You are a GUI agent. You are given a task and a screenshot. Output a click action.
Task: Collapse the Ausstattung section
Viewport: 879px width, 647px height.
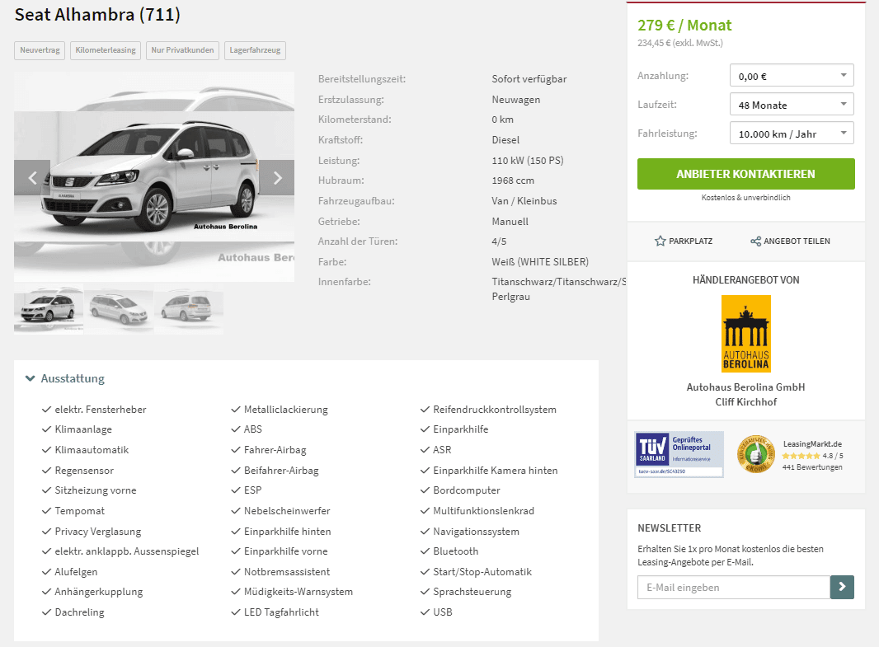(x=65, y=378)
